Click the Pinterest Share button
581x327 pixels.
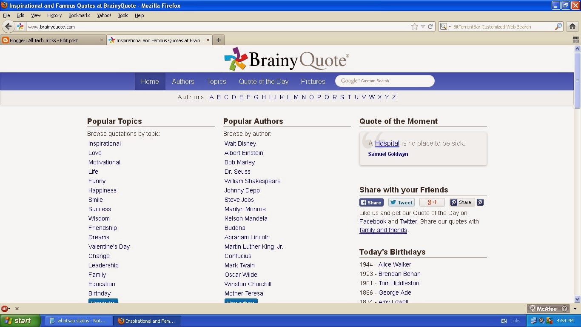point(462,203)
